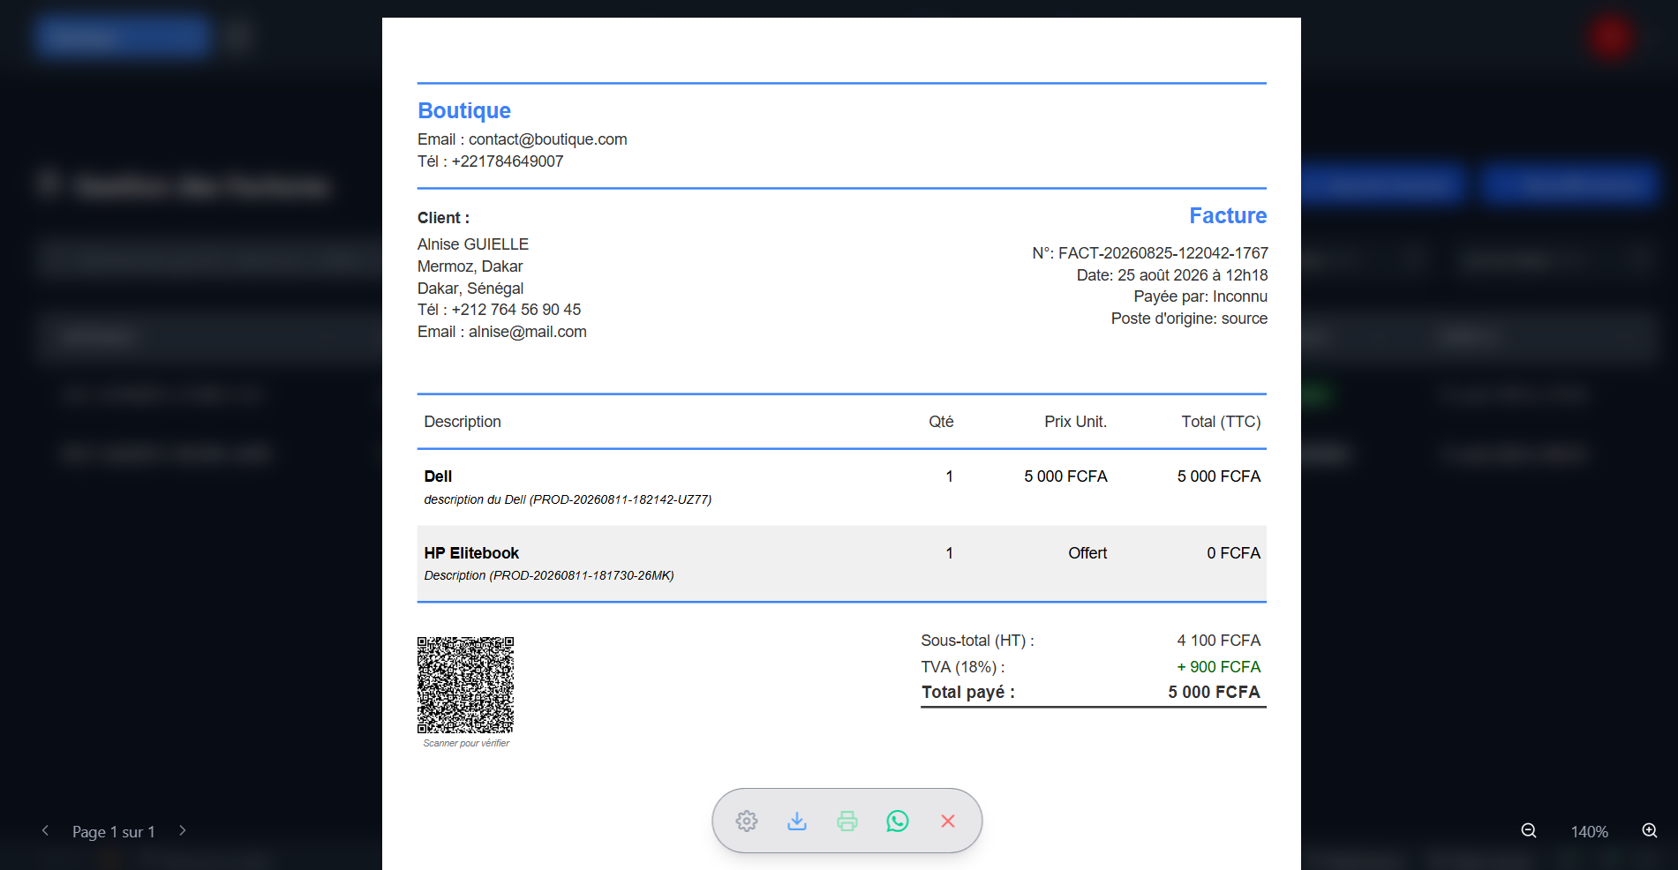Select the sous-total value '4 100 FCFA'
This screenshot has height=870, width=1678.
tap(1219, 641)
